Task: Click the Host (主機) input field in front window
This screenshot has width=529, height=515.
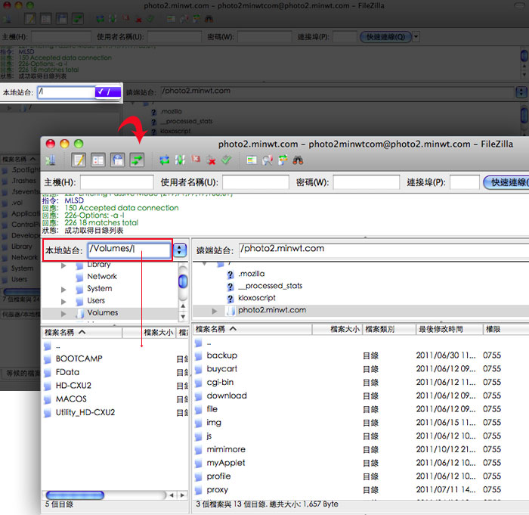Action: pyautogui.click(x=117, y=182)
